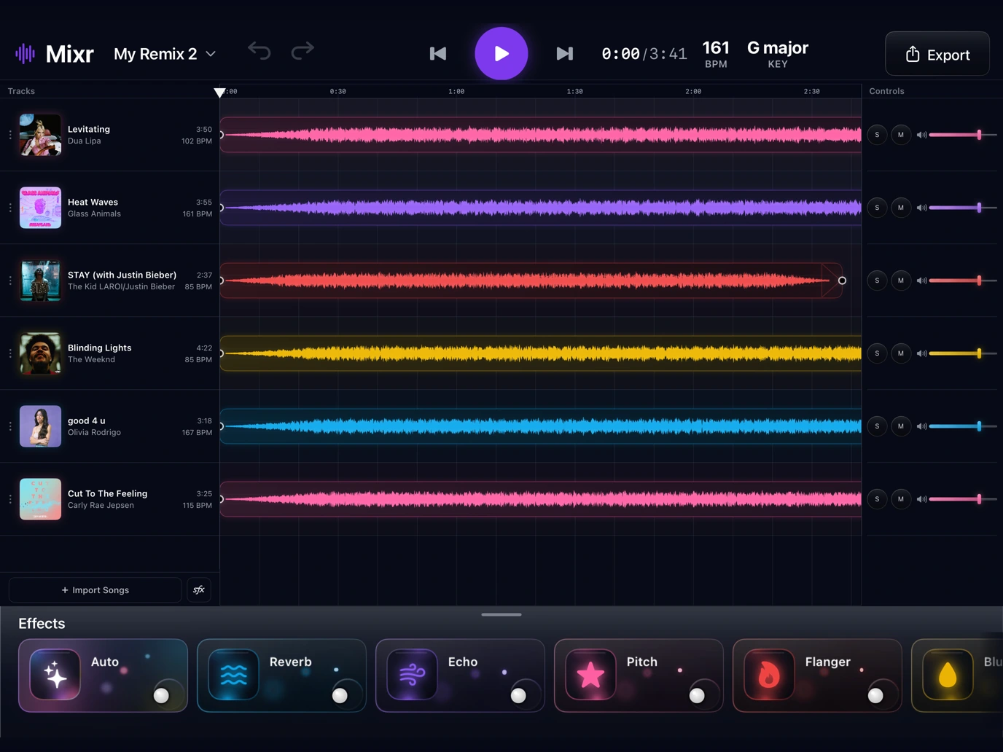
Task: Click the G major key indicator
Action: pyautogui.click(x=778, y=54)
